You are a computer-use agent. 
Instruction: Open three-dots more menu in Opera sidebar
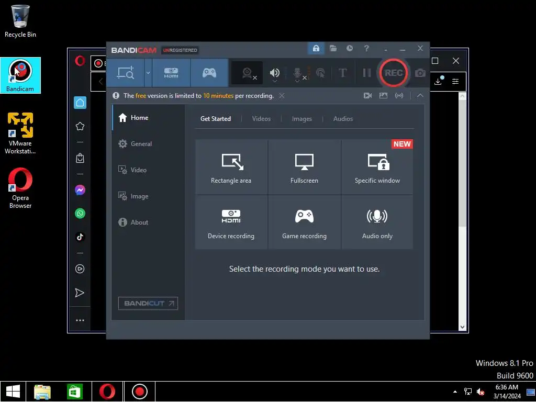pyautogui.click(x=80, y=320)
